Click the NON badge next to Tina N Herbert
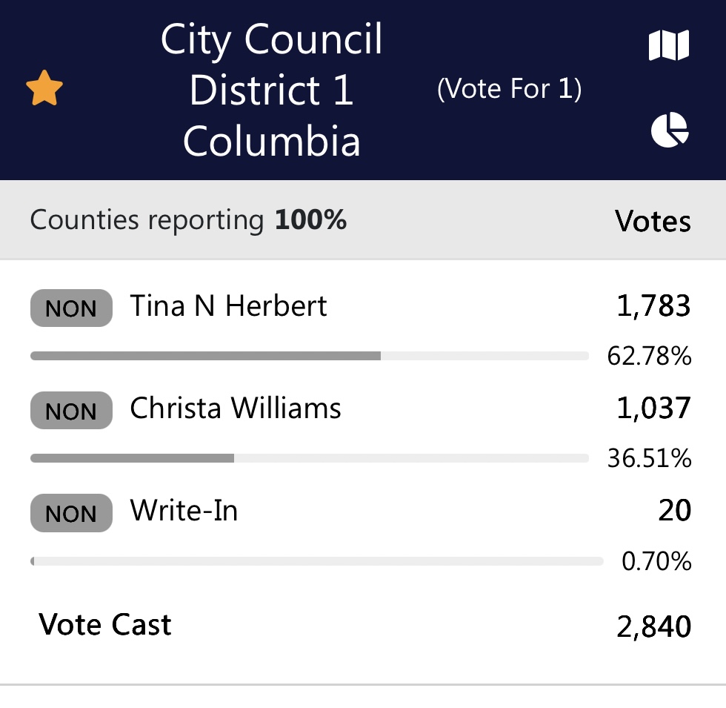 [70, 308]
